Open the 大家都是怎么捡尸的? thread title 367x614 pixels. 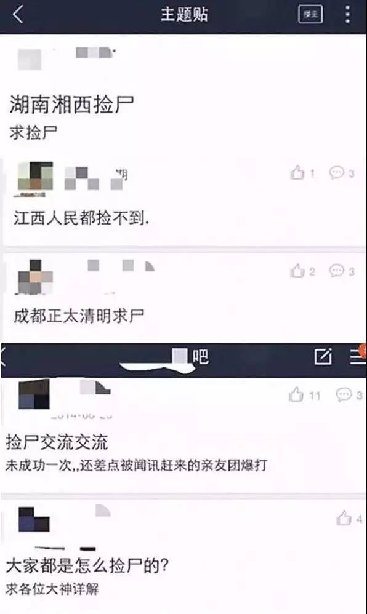click(x=87, y=565)
